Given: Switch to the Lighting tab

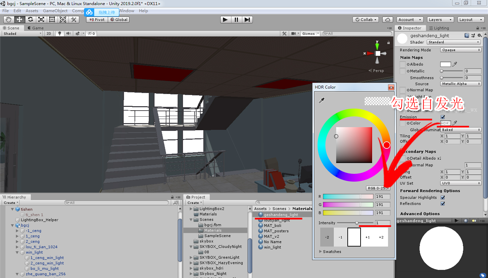Looking at the screenshot, I should [x=439, y=28].
